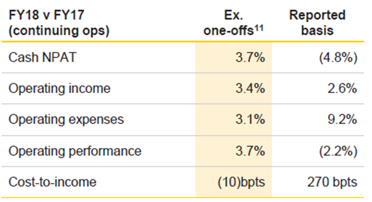This screenshot has width=372, height=202.
Task: Select Operating expenses 3.1% value
Action: pos(250,119)
